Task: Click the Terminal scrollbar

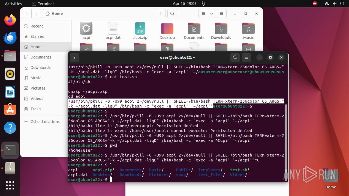Action: 286,143
